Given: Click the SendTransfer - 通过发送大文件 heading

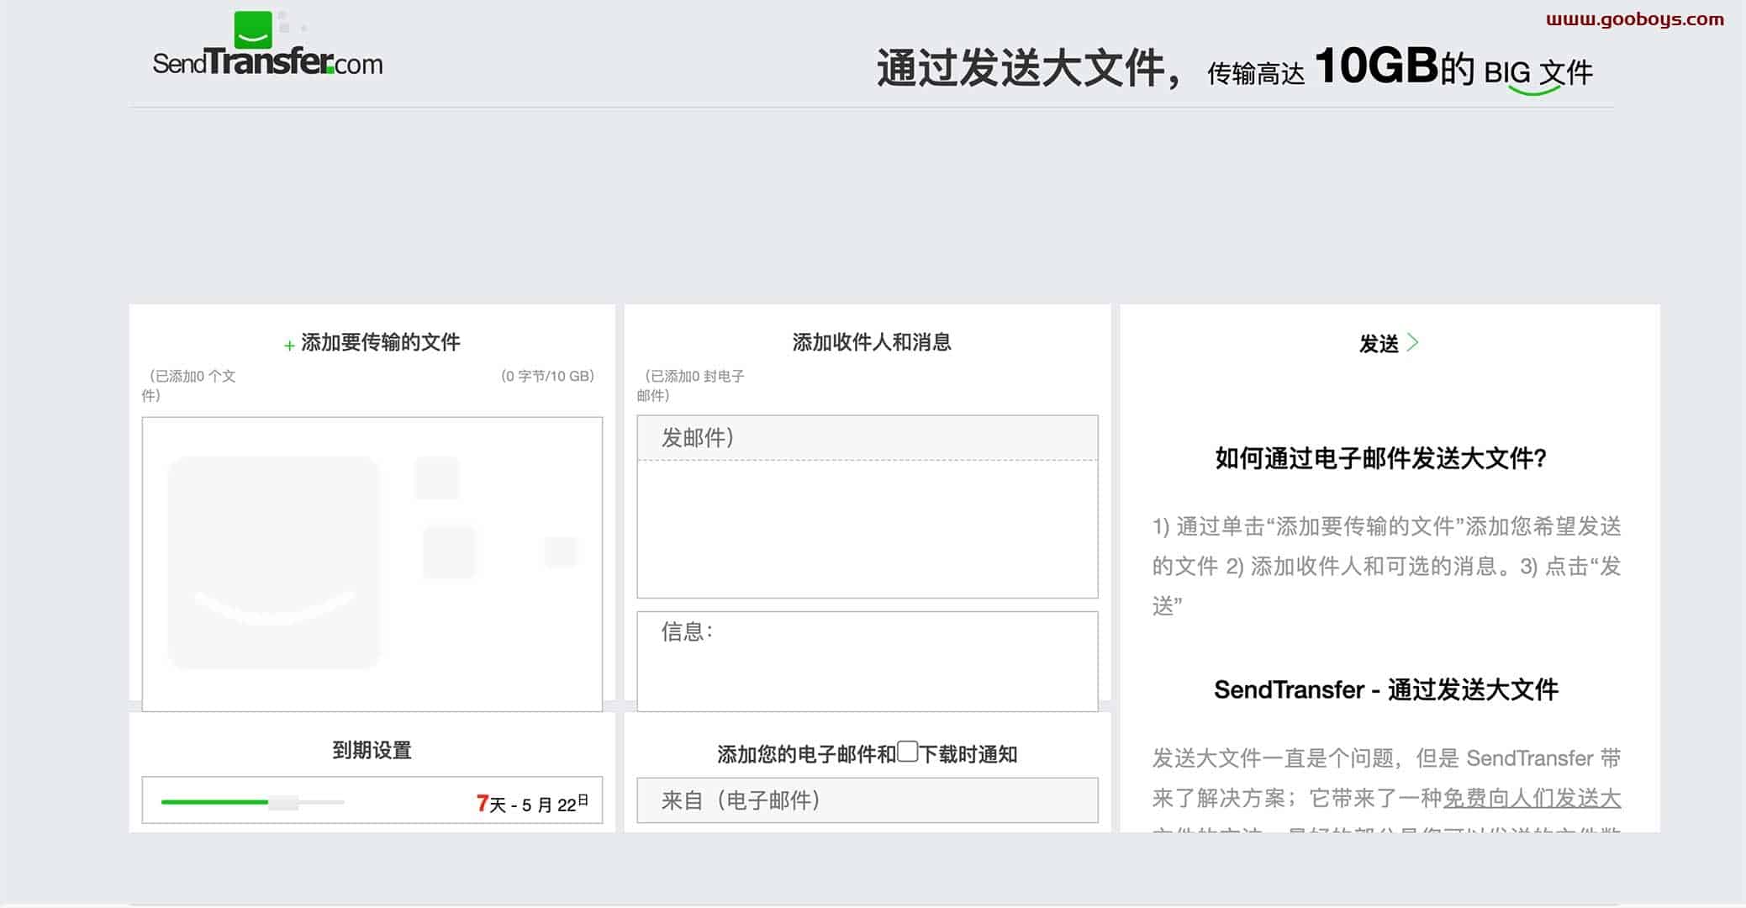Looking at the screenshot, I should [1386, 689].
